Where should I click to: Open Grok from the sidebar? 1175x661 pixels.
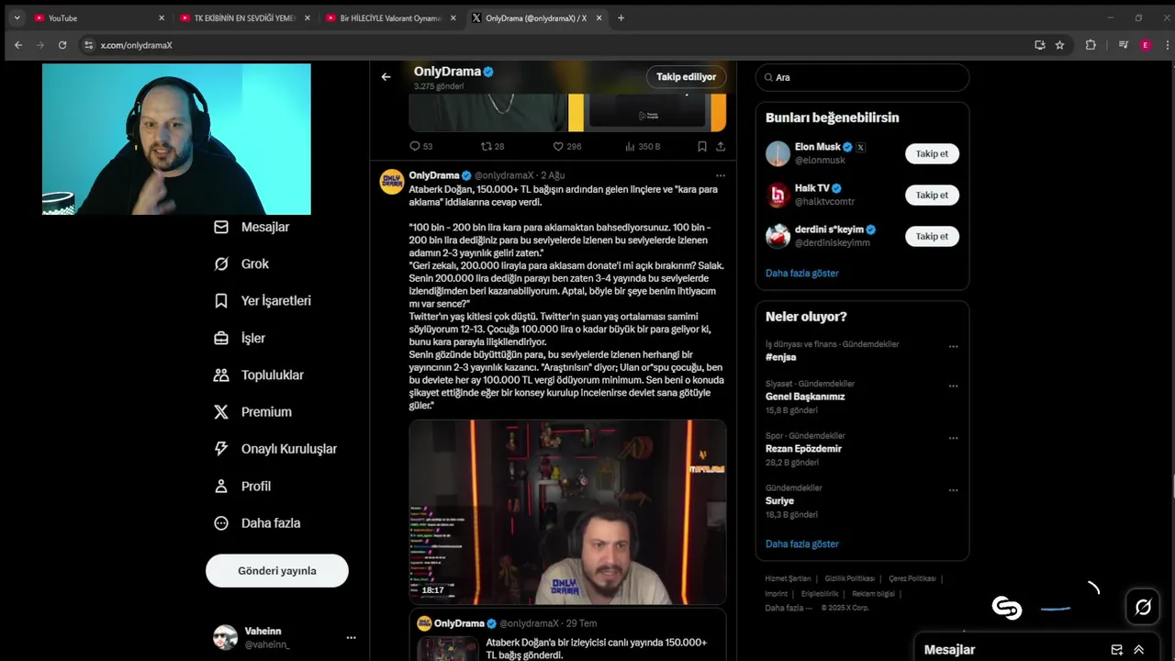coord(241,263)
